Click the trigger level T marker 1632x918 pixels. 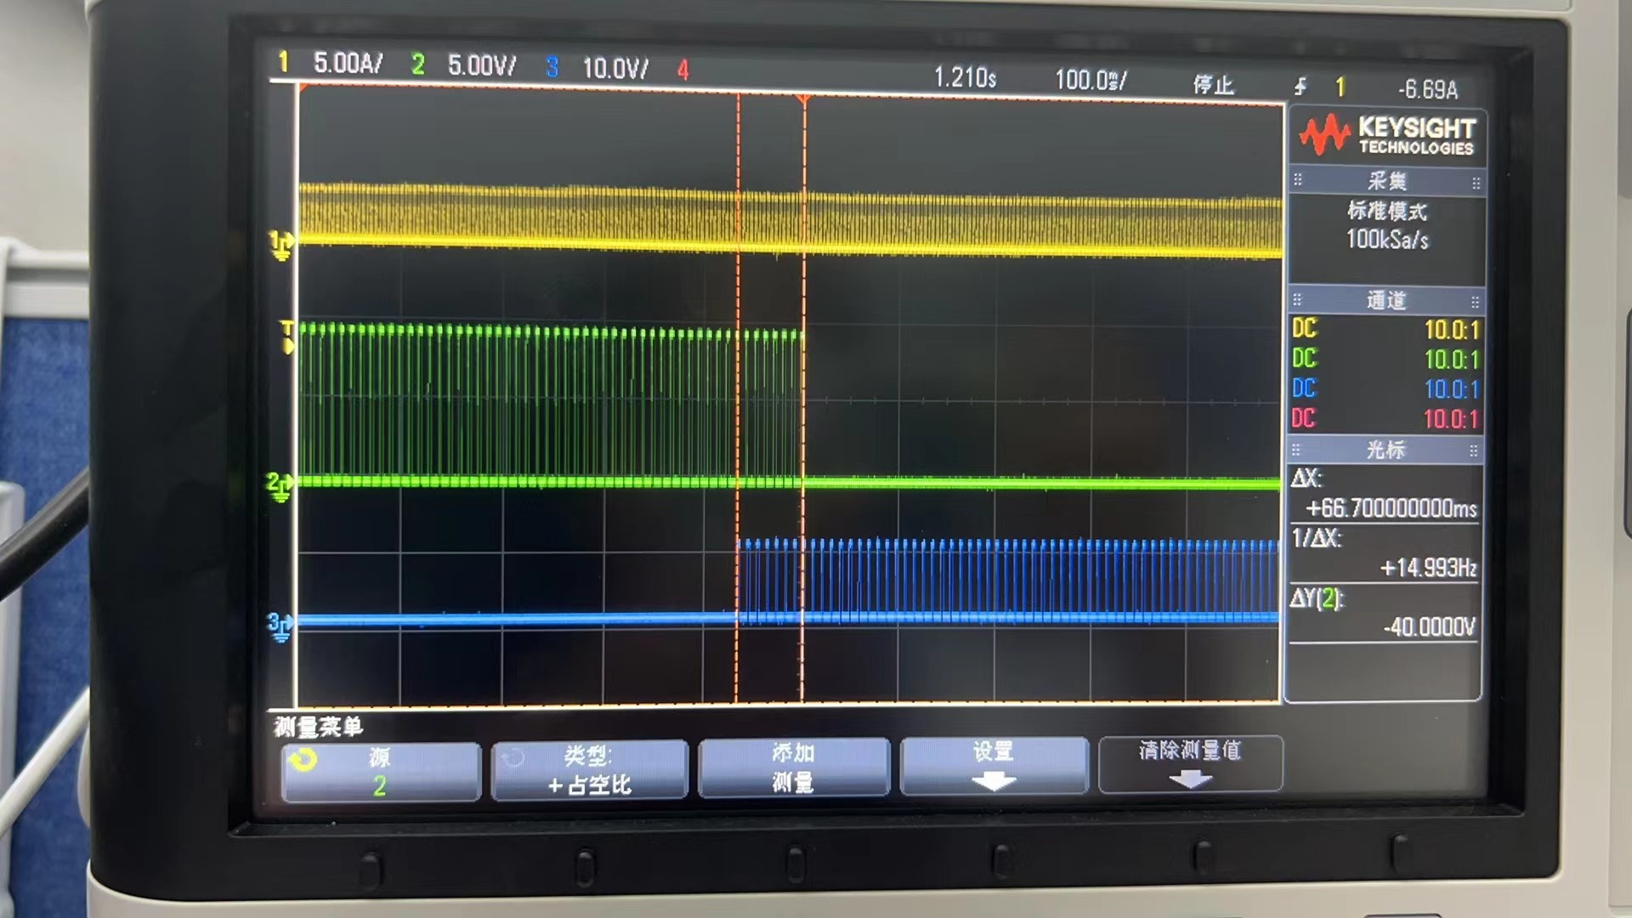click(287, 337)
